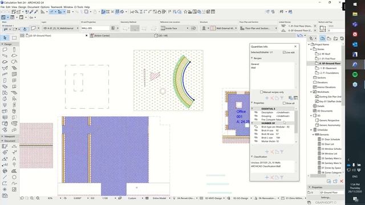Viewport: 365px width, 205px height.
Task: Collapse the Stories folder in Navigator
Action: tap(311, 49)
